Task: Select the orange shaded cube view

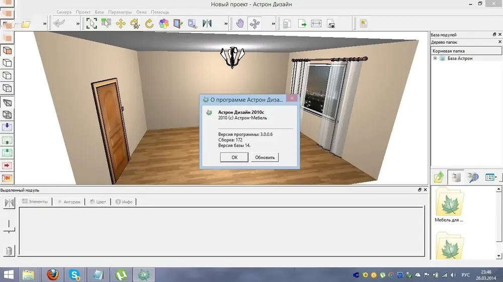Action: point(7,51)
